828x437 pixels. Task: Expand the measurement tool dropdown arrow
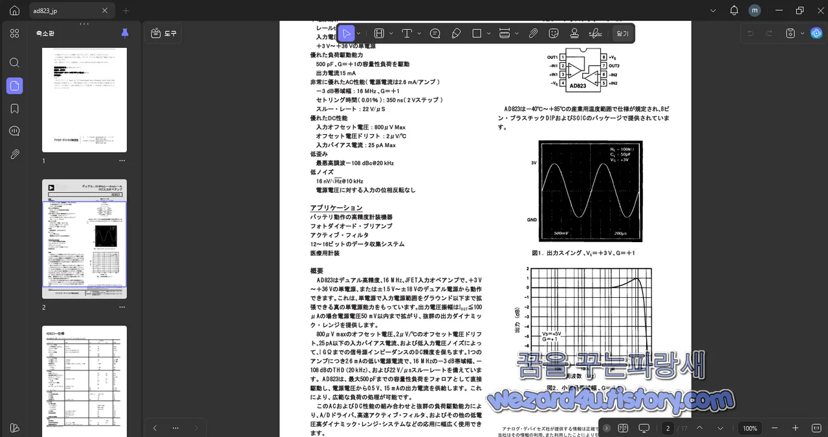coord(517,33)
